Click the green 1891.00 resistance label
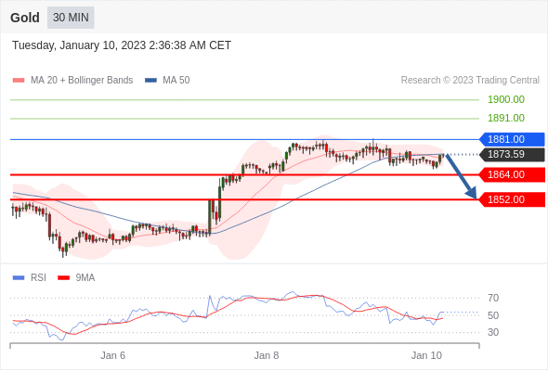This screenshot has width=548, height=371. coord(506,118)
